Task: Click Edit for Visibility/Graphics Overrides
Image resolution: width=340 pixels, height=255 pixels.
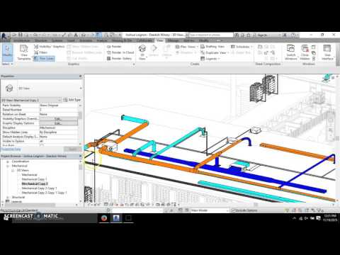Action: pyautogui.click(x=58, y=119)
